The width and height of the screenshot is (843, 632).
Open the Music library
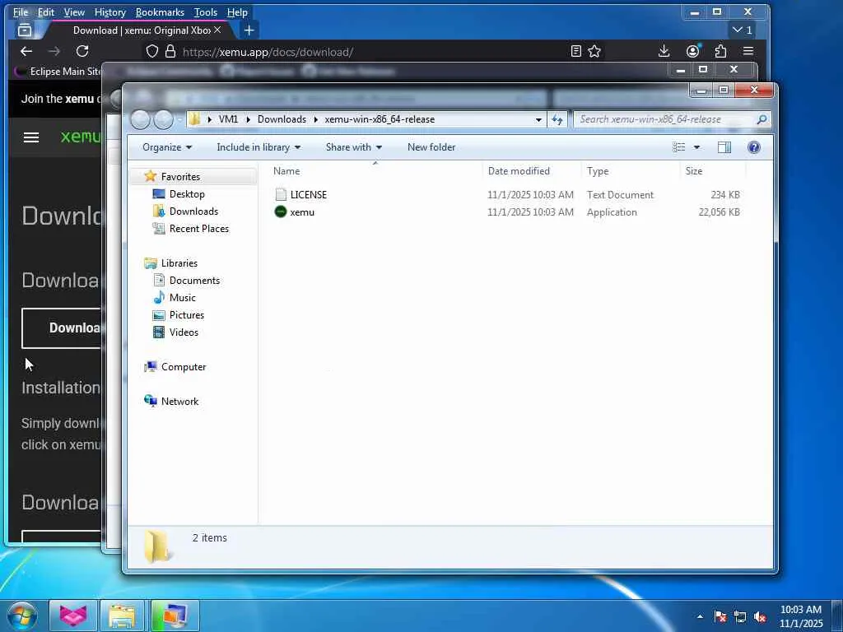point(182,297)
